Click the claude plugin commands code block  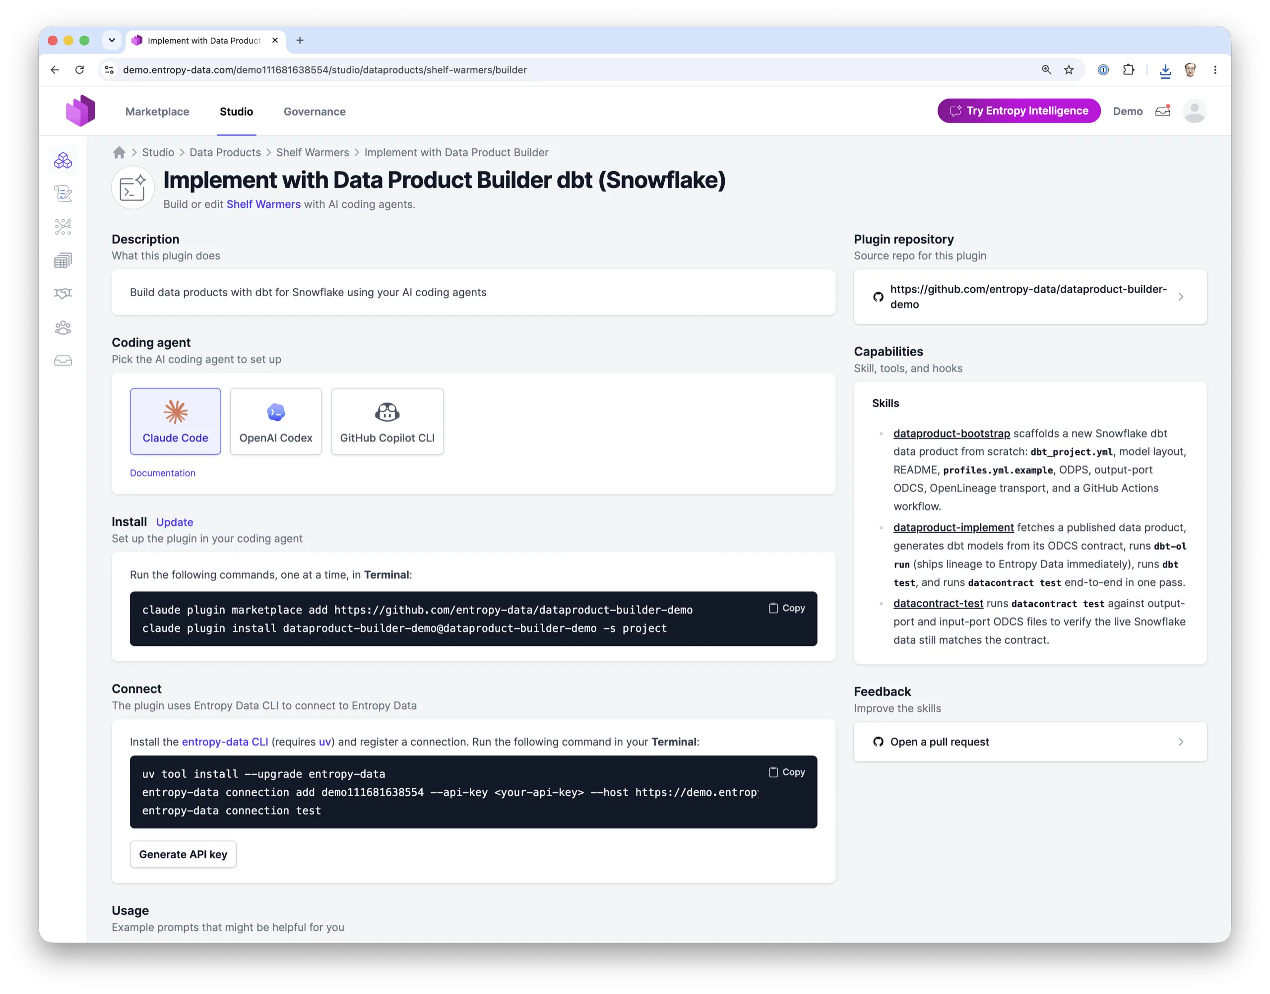coord(473,619)
